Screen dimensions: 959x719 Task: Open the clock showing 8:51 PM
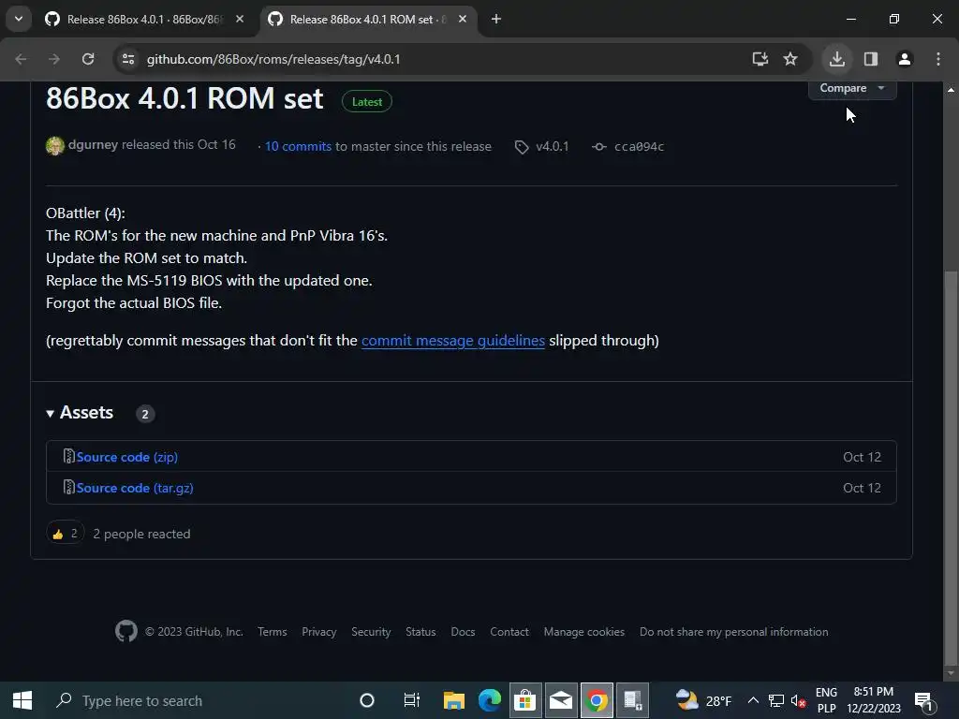(x=874, y=700)
